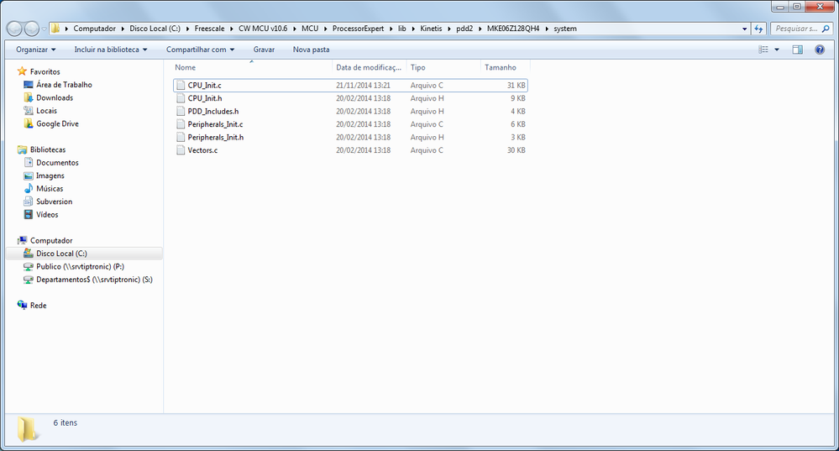
Task: Select Rede in the navigation pane
Action: click(38, 306)
